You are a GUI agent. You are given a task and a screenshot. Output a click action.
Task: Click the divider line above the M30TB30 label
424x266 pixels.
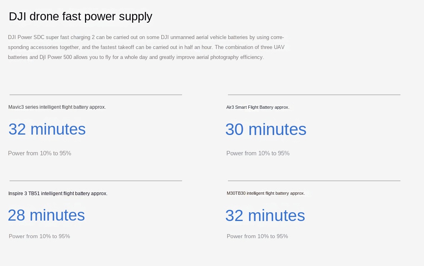[x=314, y=181]
